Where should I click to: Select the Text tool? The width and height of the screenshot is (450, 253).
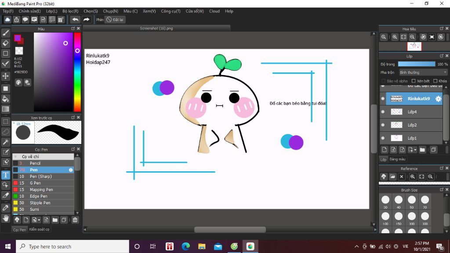5,175
